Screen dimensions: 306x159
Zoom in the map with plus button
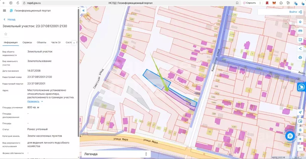(300, 139)
